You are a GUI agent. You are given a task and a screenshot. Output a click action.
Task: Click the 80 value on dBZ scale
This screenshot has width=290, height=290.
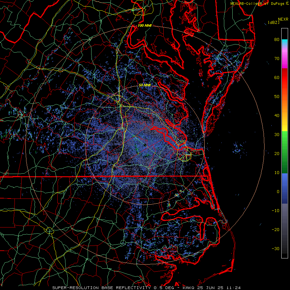point(277,39)
